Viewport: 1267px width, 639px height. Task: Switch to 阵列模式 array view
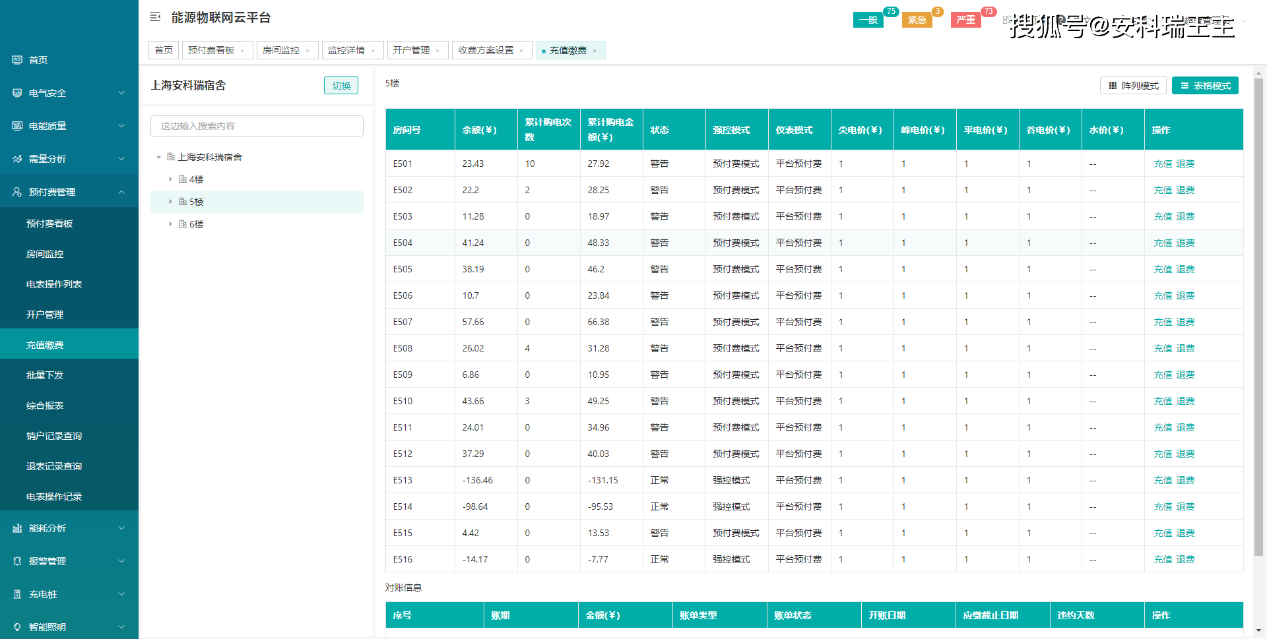pyautogui.click(x=1133, y=86)
